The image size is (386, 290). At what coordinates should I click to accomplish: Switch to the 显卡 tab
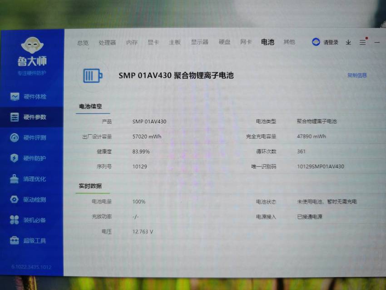(153, 42)
